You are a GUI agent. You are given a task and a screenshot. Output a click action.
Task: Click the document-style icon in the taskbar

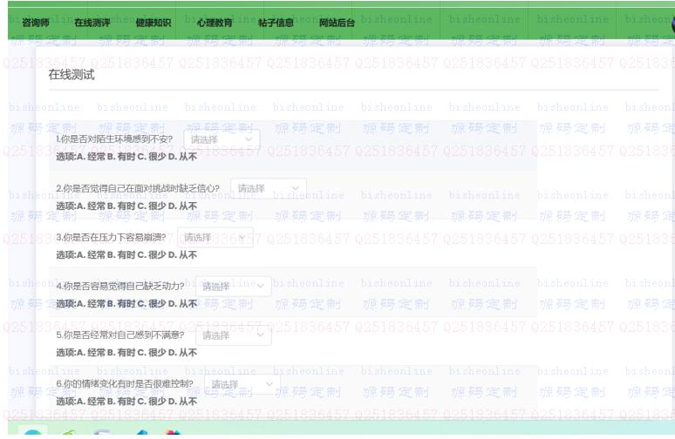[102, 433]
